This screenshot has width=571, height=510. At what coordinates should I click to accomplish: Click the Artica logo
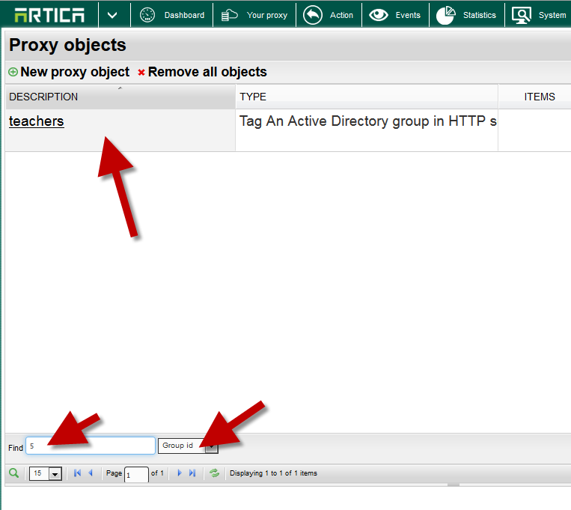(x=49, y=15)
